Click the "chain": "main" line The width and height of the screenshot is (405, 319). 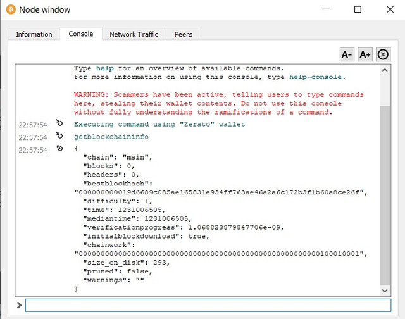pyautogui.click(x=118, y=158)
